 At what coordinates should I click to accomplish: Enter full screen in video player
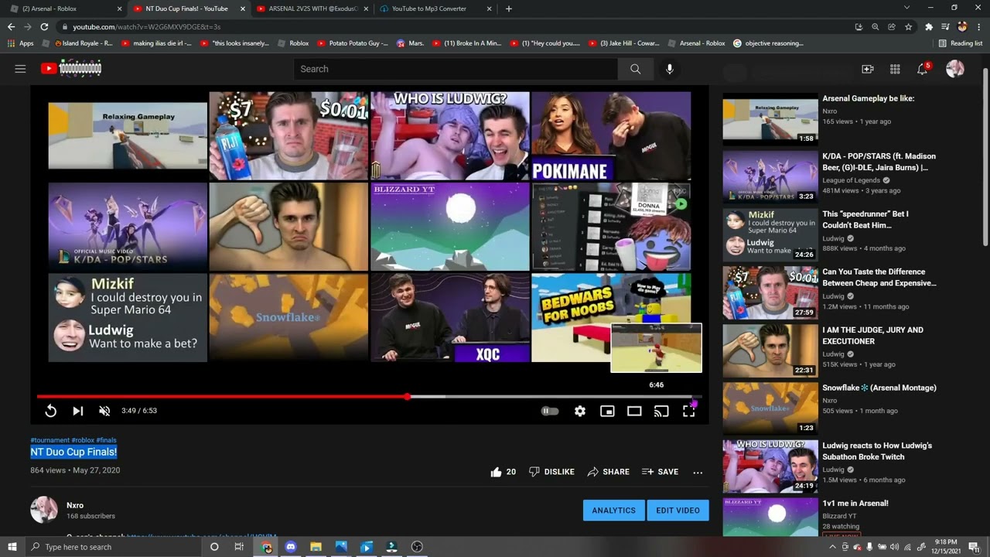688,411
